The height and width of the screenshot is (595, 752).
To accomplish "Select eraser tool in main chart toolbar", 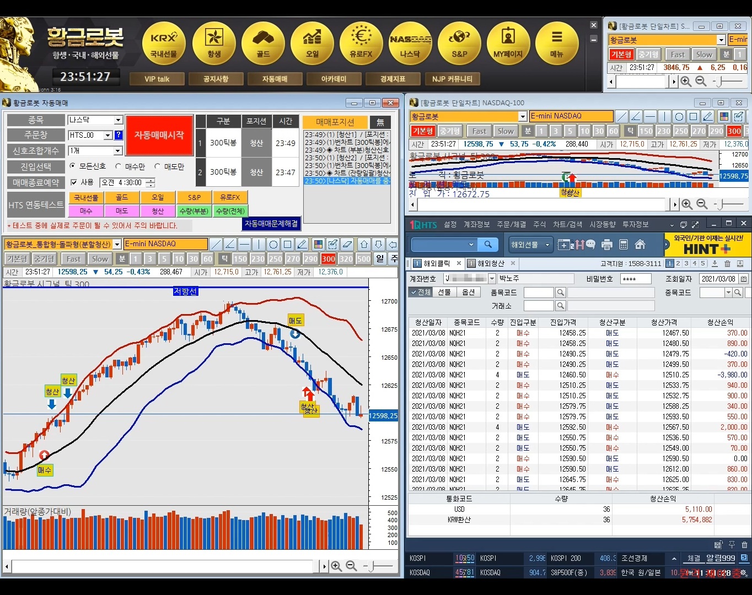I will 347,244.
